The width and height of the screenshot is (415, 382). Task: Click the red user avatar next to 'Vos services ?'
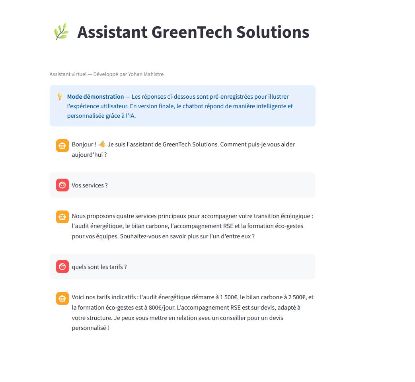click(62, 185)
